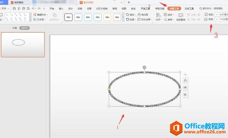Decrease height with the minus stepper

[x=217, y=15]
